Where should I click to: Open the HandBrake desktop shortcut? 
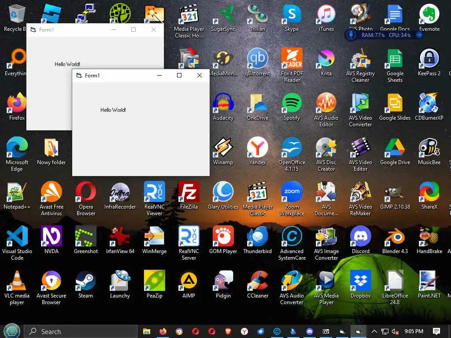(x=429, y=240)
